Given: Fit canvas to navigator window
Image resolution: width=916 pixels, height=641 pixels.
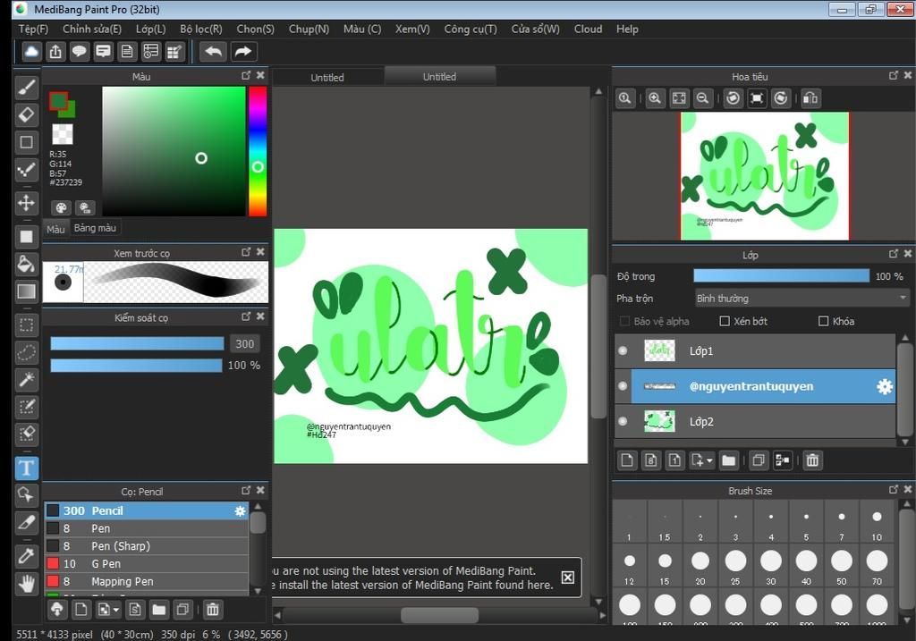Looking at the screenshot, I should [679, 98].
